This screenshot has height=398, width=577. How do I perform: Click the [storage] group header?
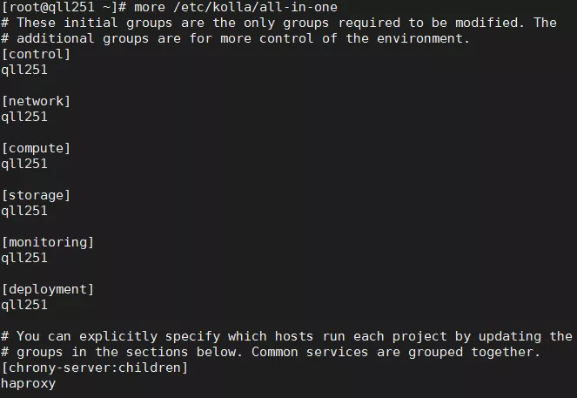[x=36, y=195]
